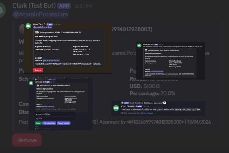Click the Clark (Test Bot) name in cooldown message
The width and height of the screenshot is (229, 153).
click(129, 106)
